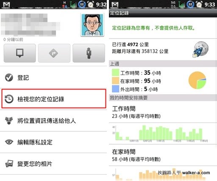Viewport: 217px width, 181px height.
Task: Tap the privacy settings eye icon
Action: click(x=9, y=142)
